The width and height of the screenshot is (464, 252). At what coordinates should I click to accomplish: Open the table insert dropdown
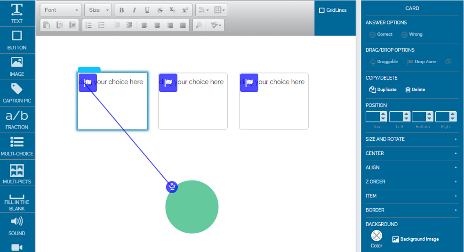[220, 10]
